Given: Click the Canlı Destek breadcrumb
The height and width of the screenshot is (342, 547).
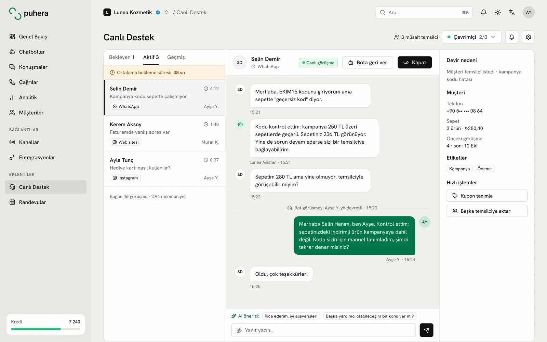Looking at the screenshot, I should point(191,12).
